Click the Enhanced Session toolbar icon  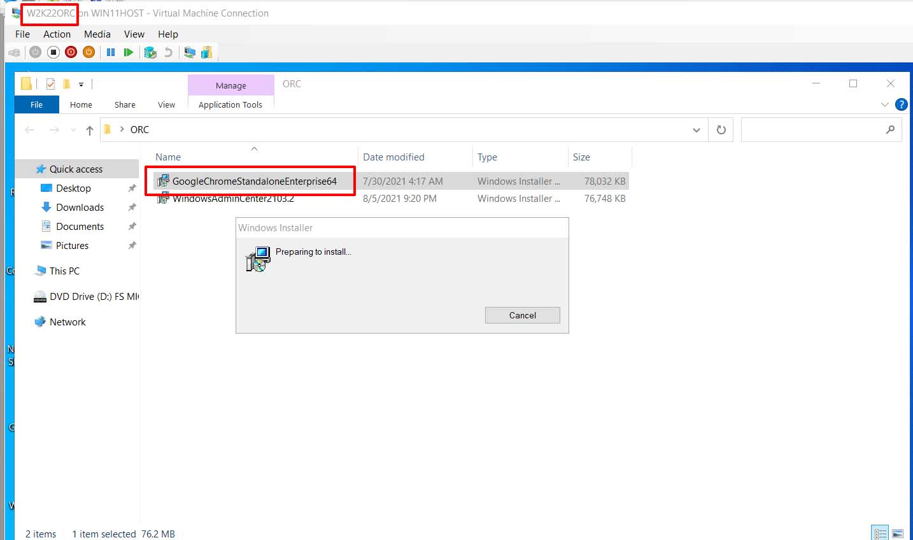point(190,52)
